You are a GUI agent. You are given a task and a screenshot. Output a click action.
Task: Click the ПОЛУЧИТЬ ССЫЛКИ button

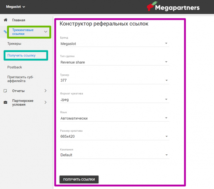[79, 180]
